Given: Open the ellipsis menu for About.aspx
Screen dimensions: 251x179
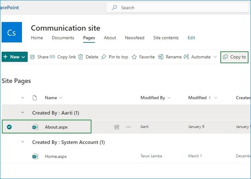Looking at the screenshot, I should click(x=128, y=127).
